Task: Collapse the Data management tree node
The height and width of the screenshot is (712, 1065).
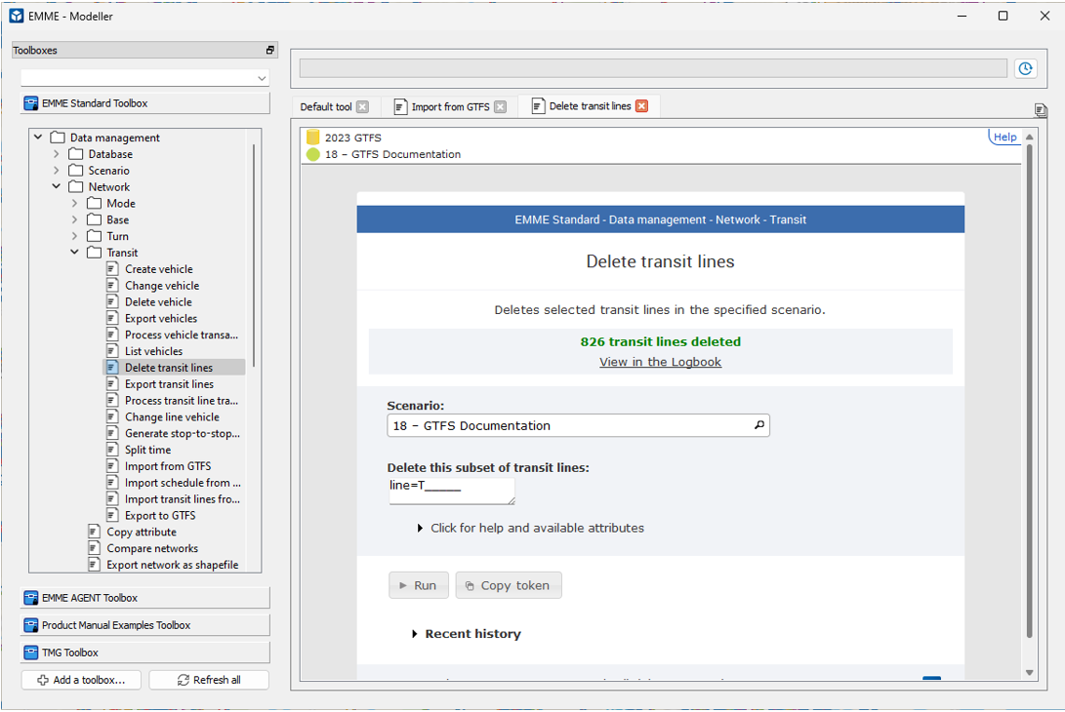Action: pyautogui.click(x=38, y=138)
